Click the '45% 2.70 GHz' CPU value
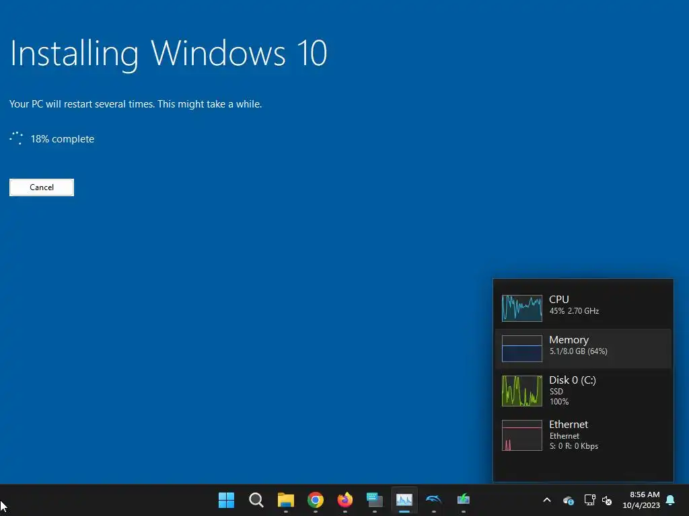 (575, 311)
